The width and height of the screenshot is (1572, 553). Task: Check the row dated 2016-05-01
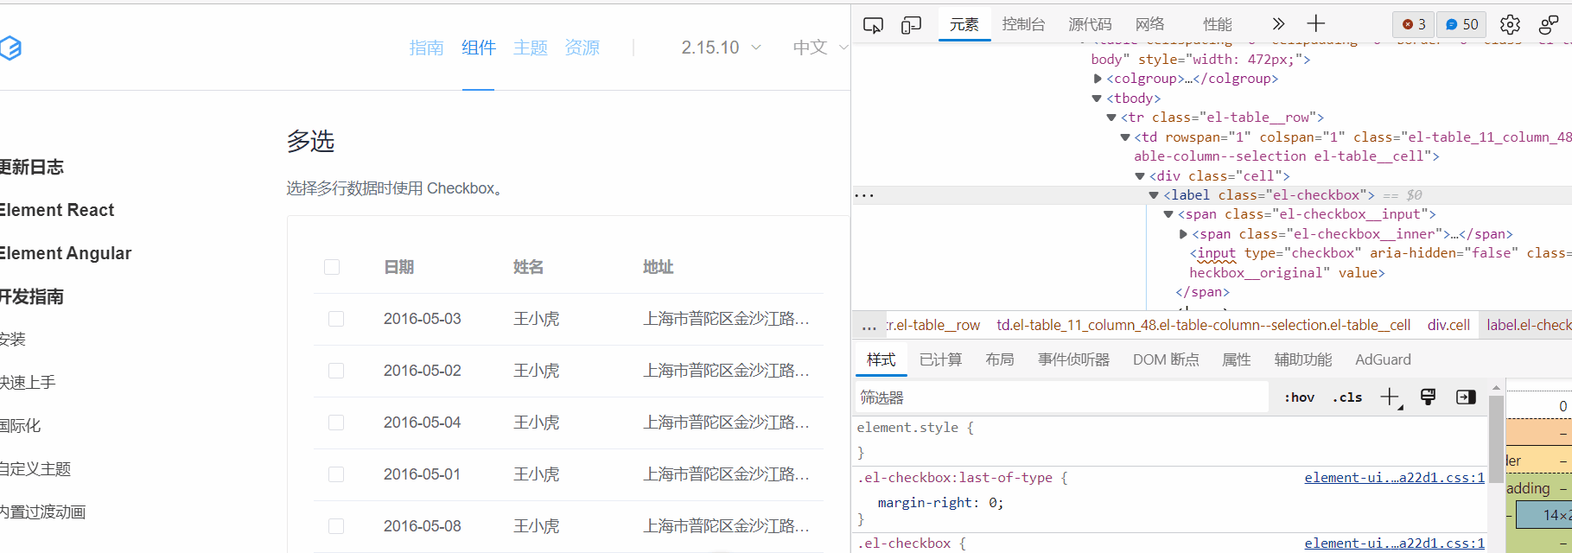pos(336,474)
